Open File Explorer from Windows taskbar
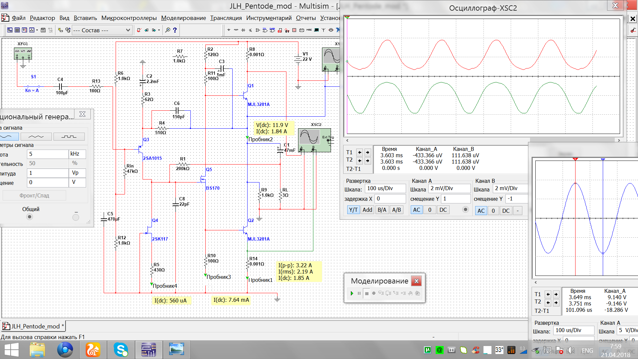 (37, 350)
